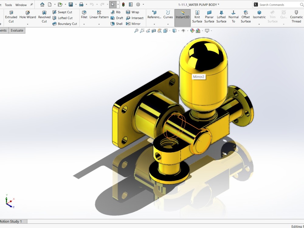Open the Display Style dropdown
This screenshot has width=304, height=228.
click(x=179, y=31)
